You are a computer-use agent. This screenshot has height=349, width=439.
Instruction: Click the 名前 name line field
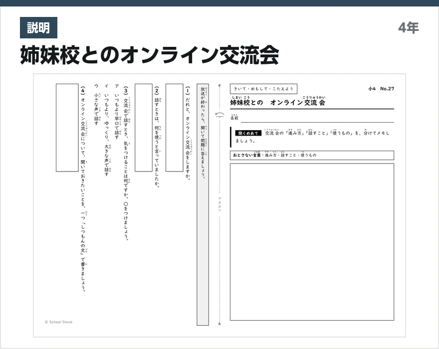tap(317, 118)
